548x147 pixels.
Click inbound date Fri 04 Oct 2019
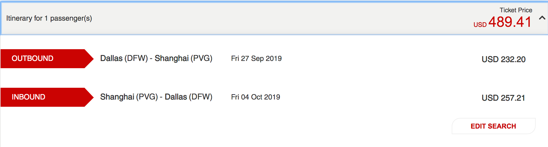[x=255, y=97]
